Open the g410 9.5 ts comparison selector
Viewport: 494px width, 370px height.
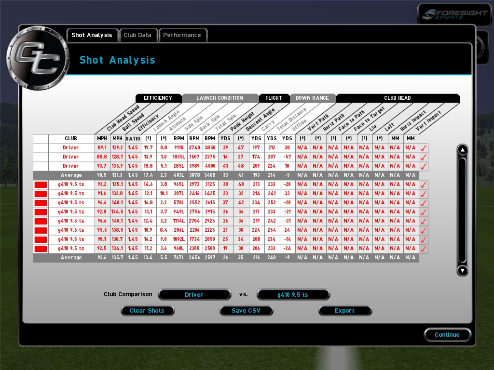[293, 295]
